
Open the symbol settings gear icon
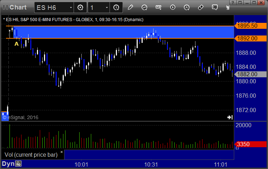tap(80, 7)
